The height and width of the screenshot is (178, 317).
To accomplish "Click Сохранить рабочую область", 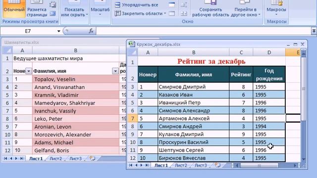I will click(x=211, y=9).
